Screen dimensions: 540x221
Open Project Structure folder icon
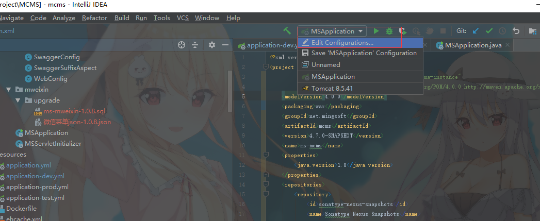[x=532, y=31]
